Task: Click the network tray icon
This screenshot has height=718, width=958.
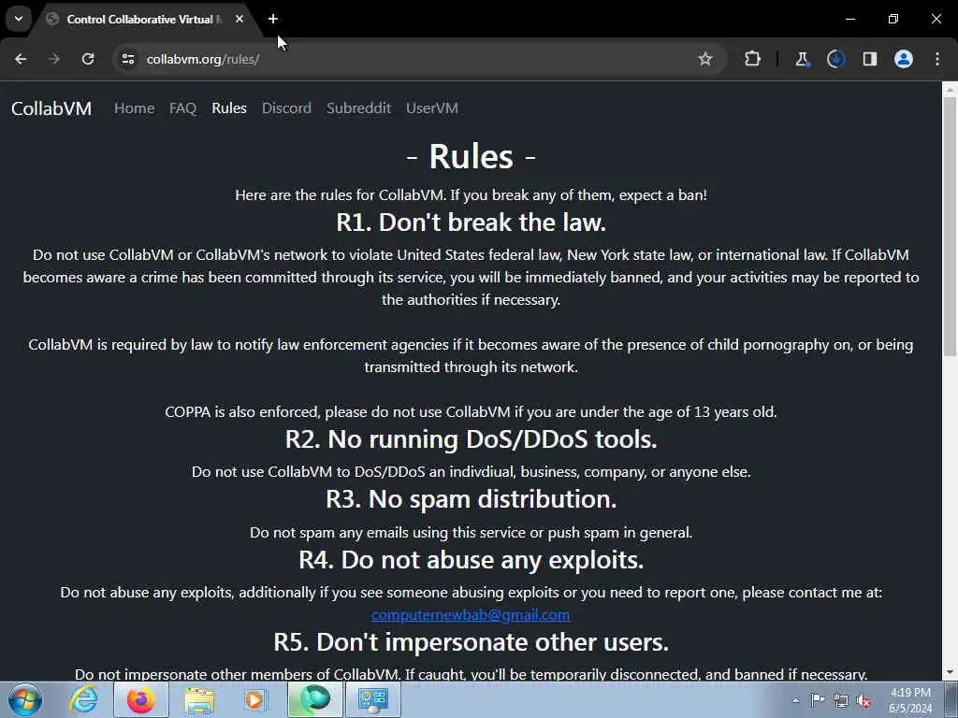Action: [841, 701]
